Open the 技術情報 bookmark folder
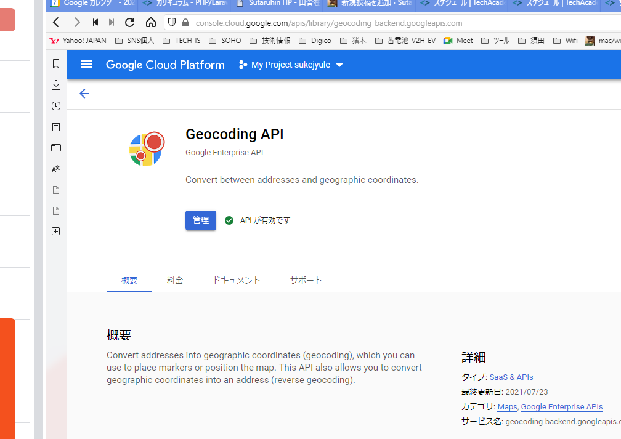Viewport: 621px width, 439px height. [x=270, y=41]
